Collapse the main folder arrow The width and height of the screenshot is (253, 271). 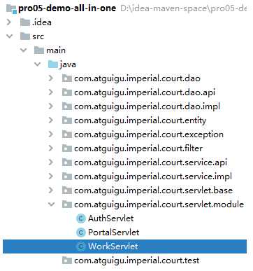tap(23, 50)
